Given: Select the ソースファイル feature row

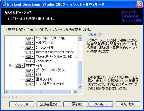Looking at the screenshot, I should pos(45,47).
